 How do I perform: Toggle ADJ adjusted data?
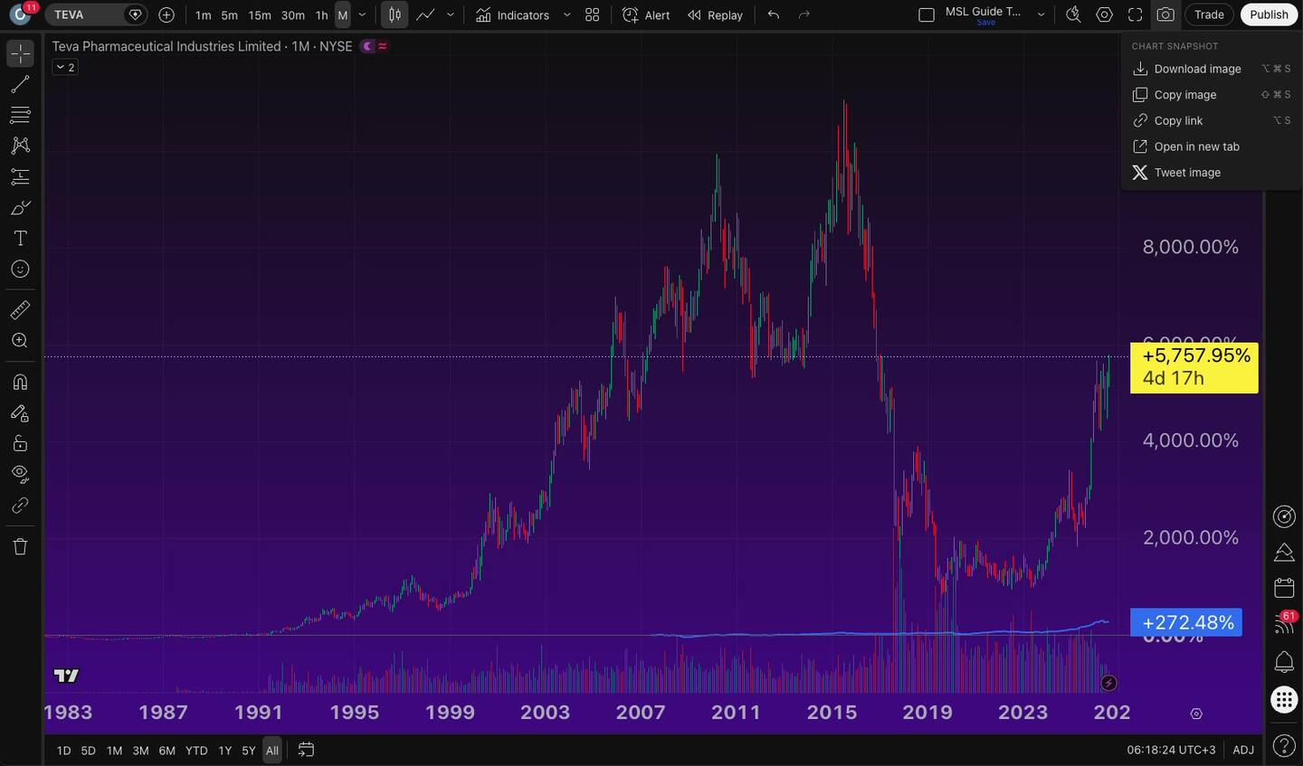click(1243, 750)
